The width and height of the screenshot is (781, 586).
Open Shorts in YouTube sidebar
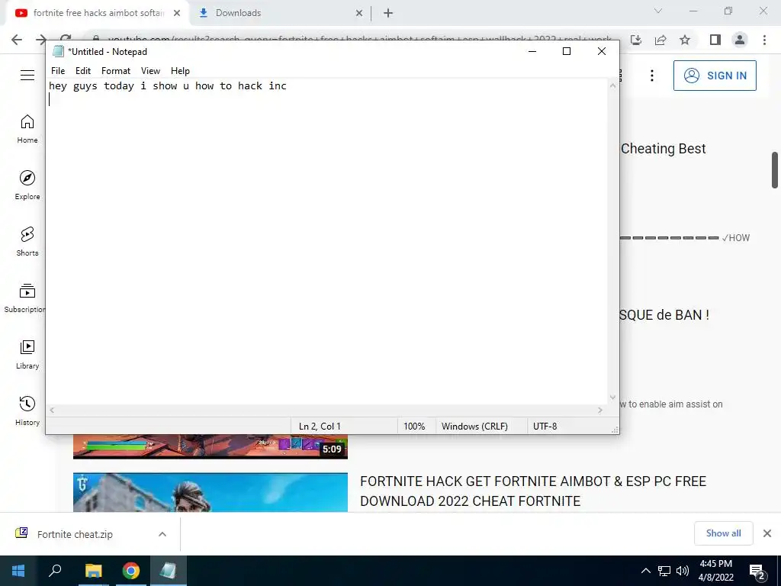(x=27, y=241)
